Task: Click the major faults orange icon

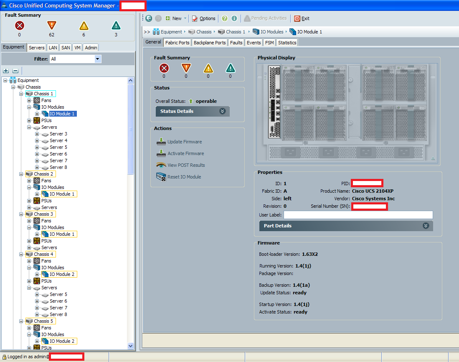Action: 51,26
